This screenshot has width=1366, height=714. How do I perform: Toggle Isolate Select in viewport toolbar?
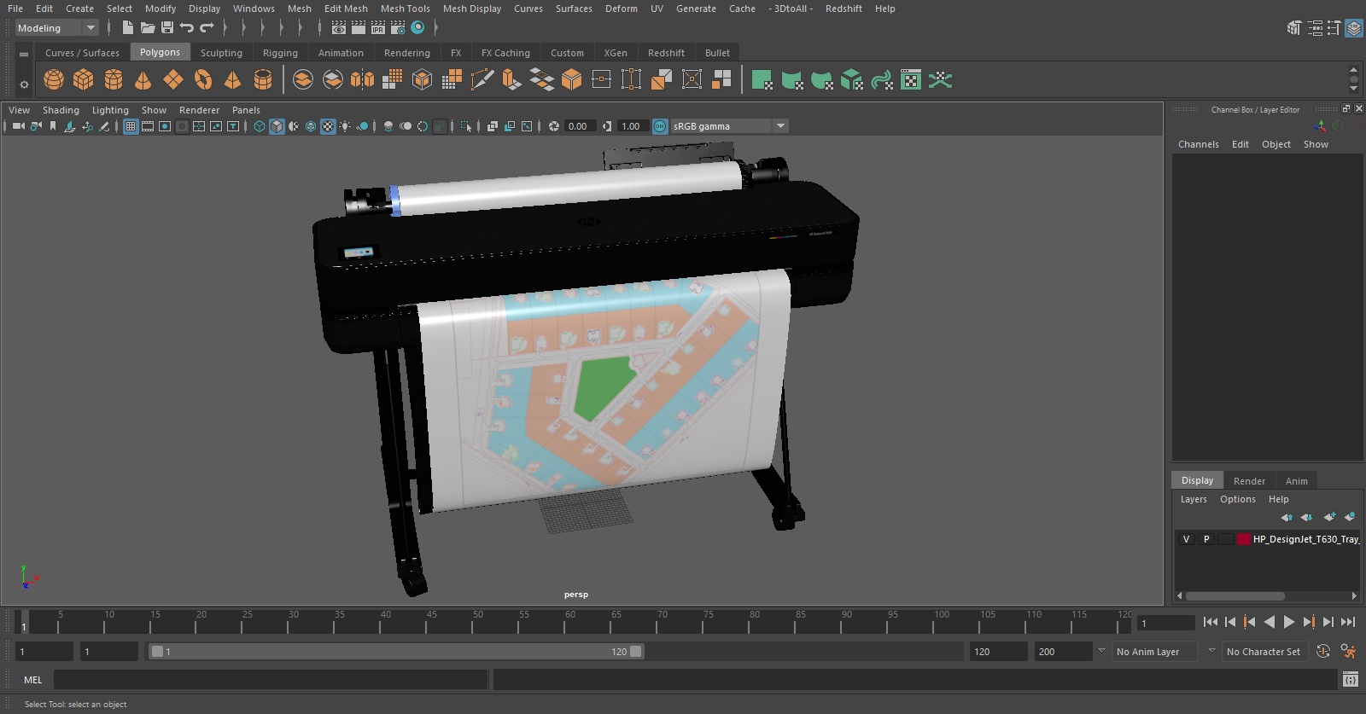[466, 126]
